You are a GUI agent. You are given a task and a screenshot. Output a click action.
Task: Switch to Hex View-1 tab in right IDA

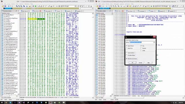click(130, 11)
